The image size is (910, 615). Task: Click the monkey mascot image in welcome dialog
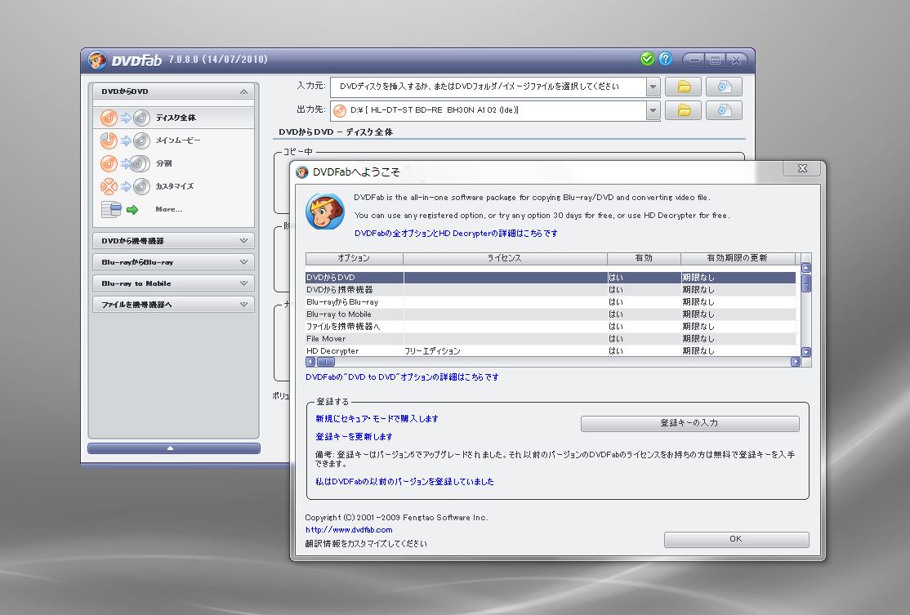coord(325,212)
